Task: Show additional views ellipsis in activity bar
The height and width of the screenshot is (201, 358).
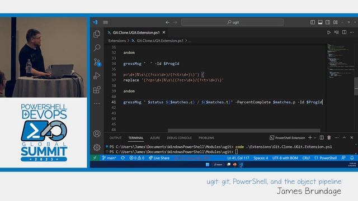Action: [97, 103]
